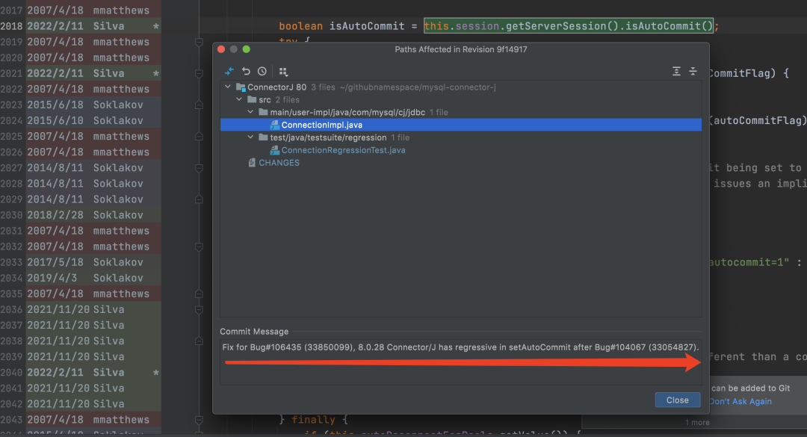This screenshot has height=437, width=807.
Task: Select the CHANGES file entry
Action: point(279,163)
